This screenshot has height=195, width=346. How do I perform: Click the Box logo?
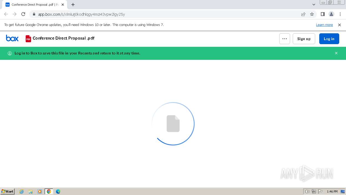[12, 38]
